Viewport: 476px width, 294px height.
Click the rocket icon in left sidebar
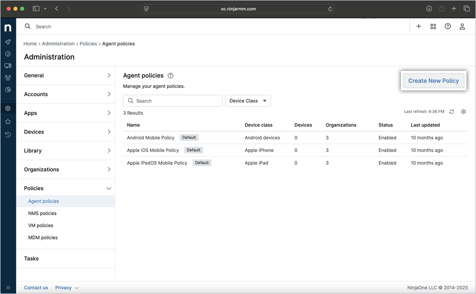click(x=8, y=42)
